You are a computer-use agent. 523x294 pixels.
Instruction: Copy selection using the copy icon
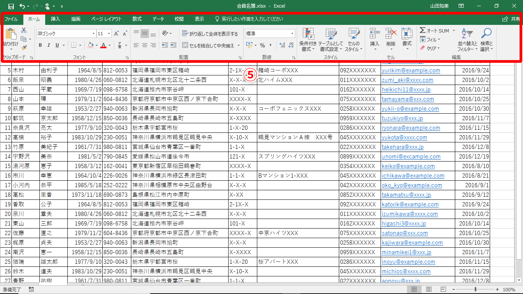[x=24, y=39]
